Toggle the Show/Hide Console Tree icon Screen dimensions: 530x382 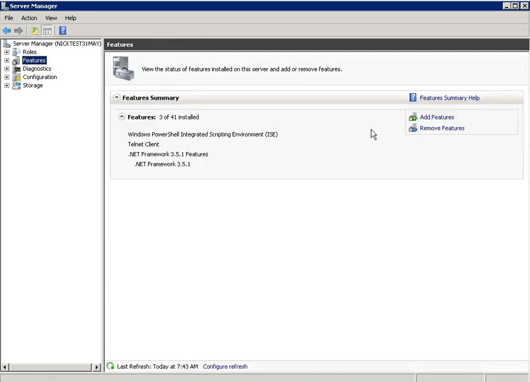[x=48, y=31]
